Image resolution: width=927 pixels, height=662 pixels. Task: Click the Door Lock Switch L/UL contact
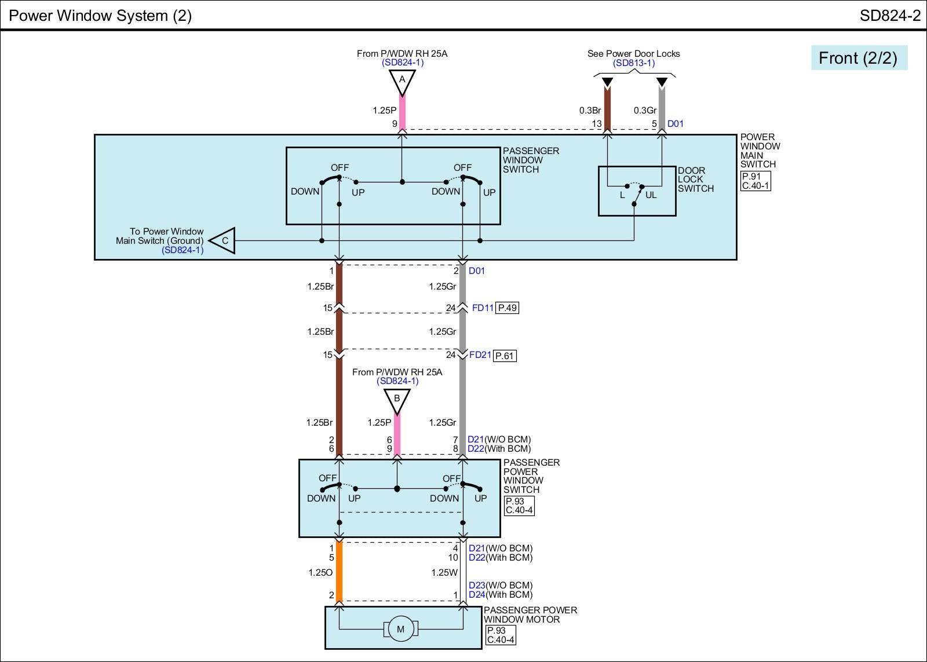tap(636, 193)
